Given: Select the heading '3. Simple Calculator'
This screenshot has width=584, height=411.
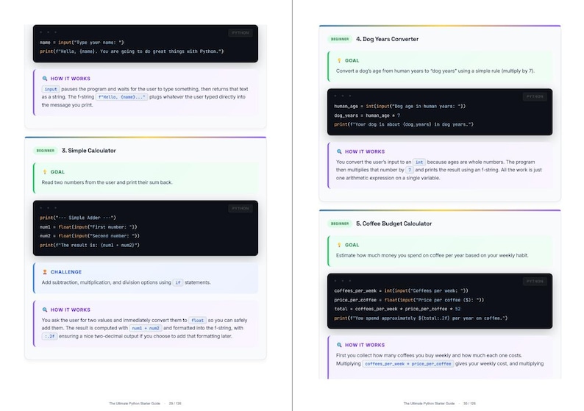Looking at the screenshot, I should pyautogui.click(x=89, y=151).
